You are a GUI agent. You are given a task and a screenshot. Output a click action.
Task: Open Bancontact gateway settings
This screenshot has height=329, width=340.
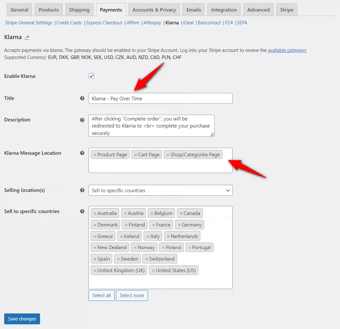click(209, 23)
